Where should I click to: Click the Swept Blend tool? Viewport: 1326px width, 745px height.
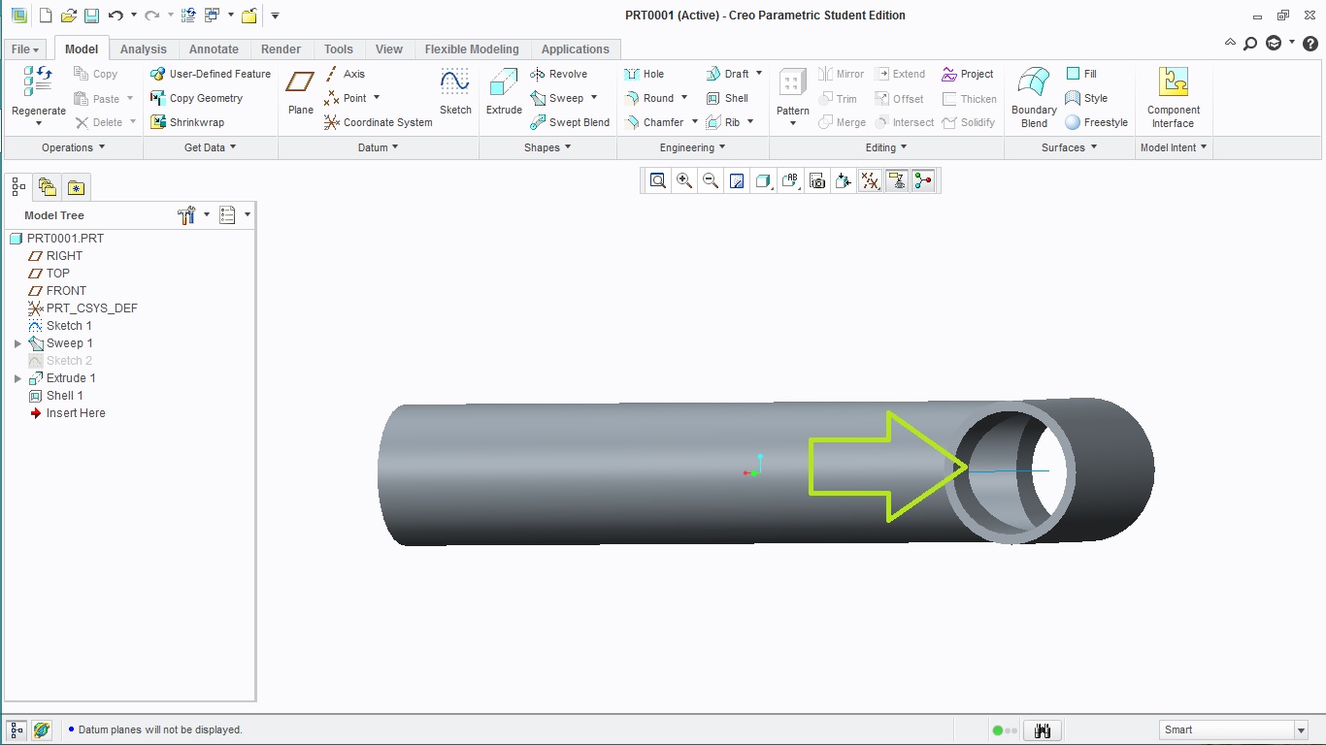click(x=570, y=122)
